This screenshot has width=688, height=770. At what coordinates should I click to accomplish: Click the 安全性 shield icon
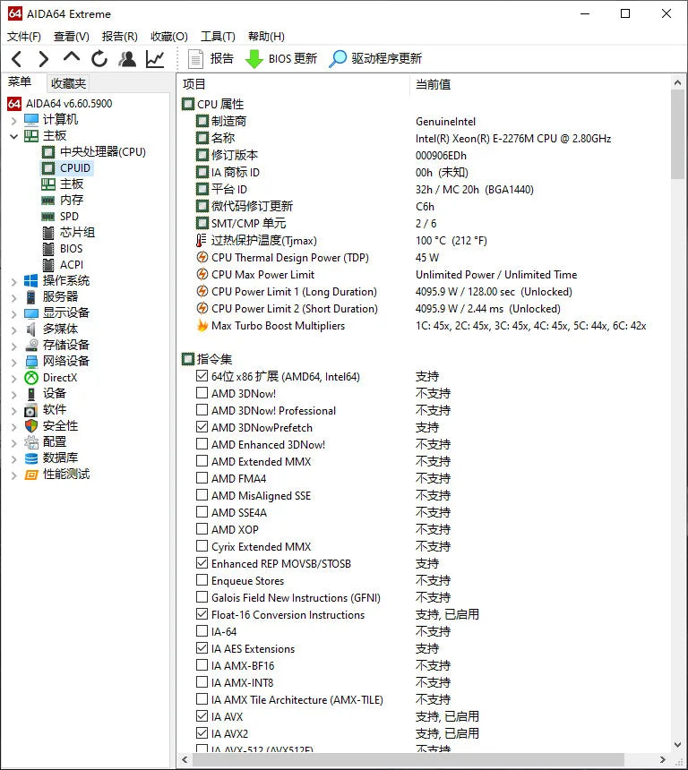point(31,426)
